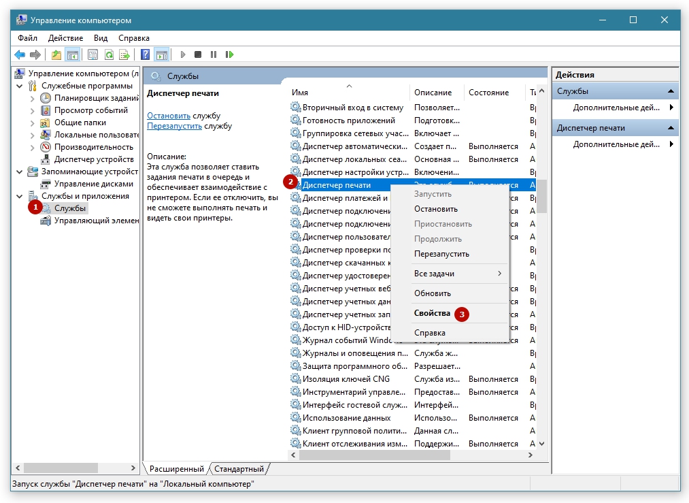Open the Help question mark icon

point(145,54)
